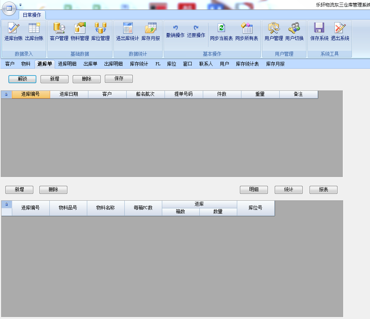Click the 统计 button
The height and width of the screenshot is (319, 370).
[x=289, y=190]
